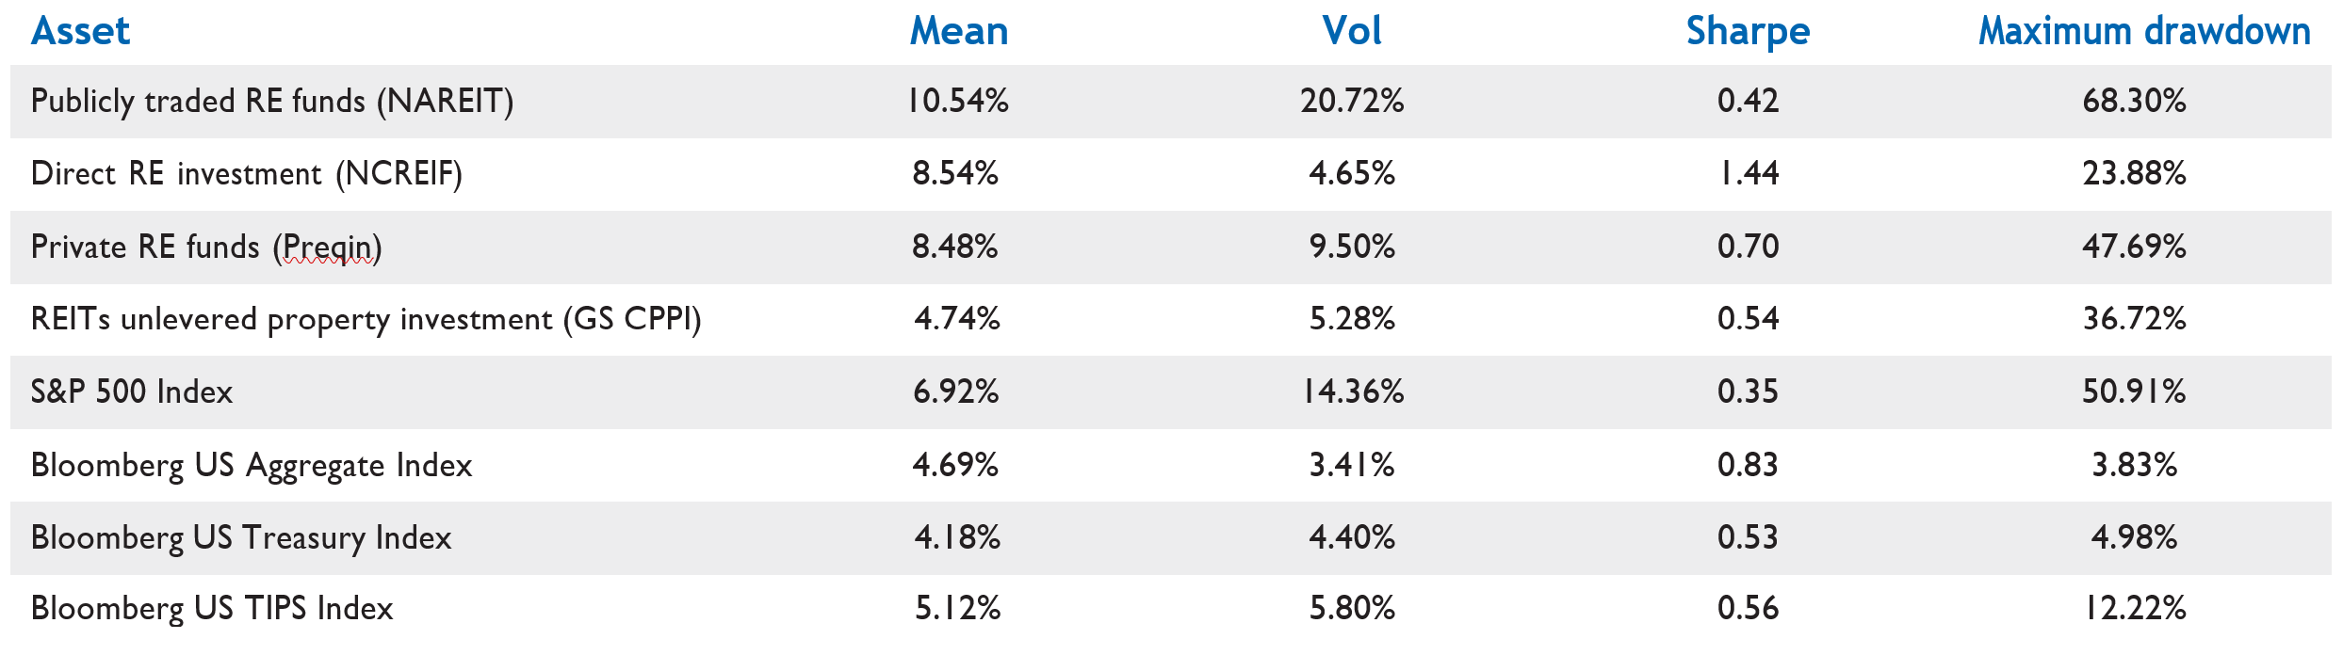The height and width of the screenshot is (655, 2343).
Task: Click the 68.30% maximum drawdown value
Action: click(x=2134, y=101)
